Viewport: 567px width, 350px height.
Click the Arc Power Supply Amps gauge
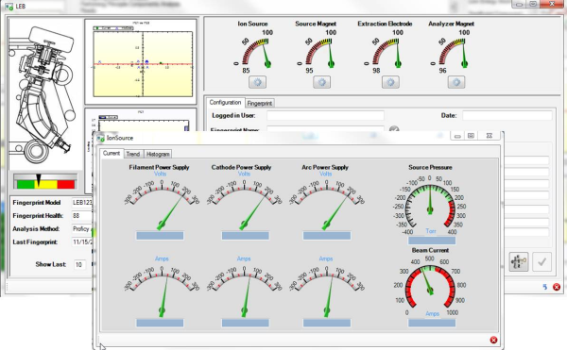(327, 291)
